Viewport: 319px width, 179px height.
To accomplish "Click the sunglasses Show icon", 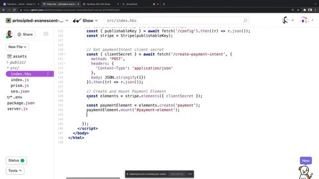I will point(77,20).
